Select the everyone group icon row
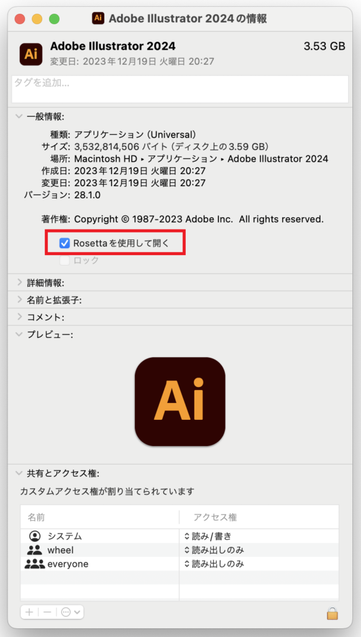361x637 pixels. (99, 564)
